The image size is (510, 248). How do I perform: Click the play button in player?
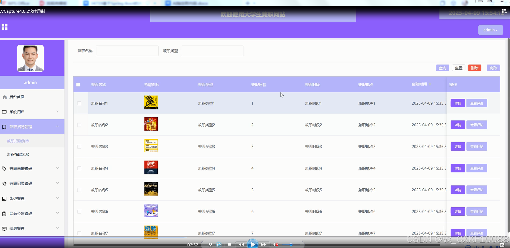pyautogui.click(x=253, y=244)
